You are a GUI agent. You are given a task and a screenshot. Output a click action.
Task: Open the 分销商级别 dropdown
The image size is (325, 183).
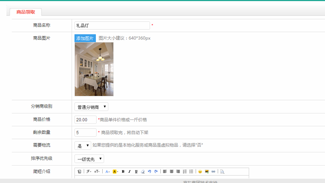pyautogui.click(x=91, y=107)
